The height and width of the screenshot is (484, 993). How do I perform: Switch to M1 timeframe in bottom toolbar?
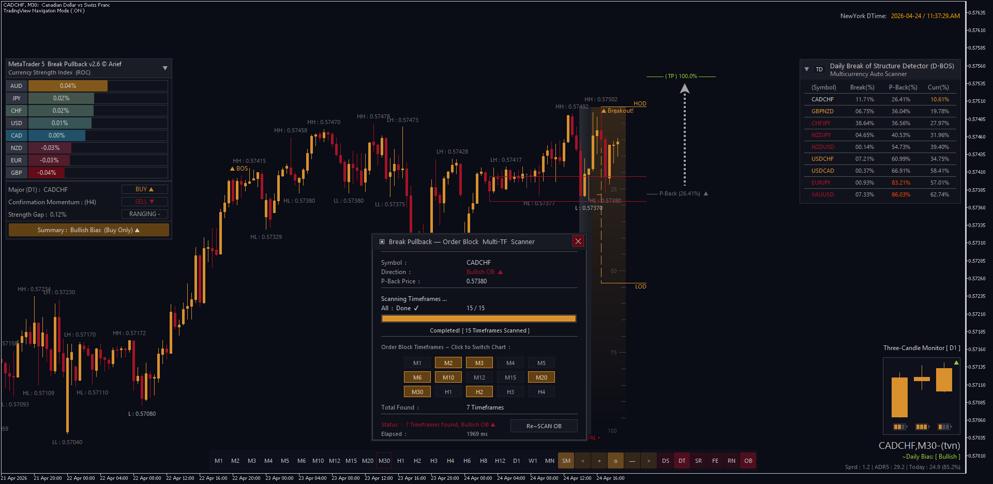219,461
